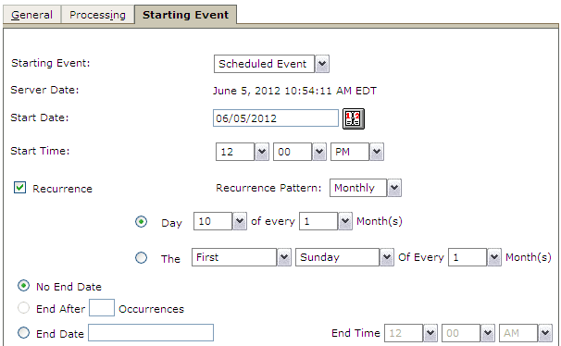The image size is (561, 346).
Task: Open the Start Date calendar picker icon
Action: pyautogui.click(x=353, y=118)
